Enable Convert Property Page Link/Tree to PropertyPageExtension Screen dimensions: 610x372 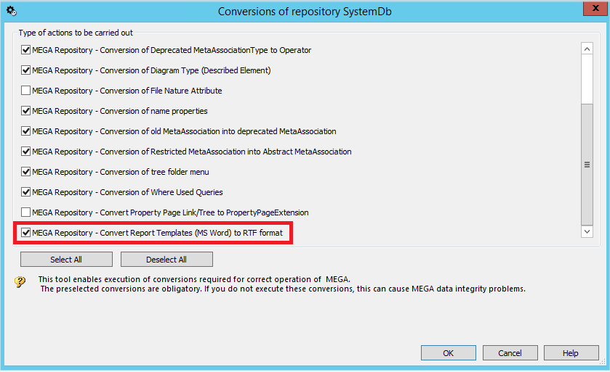pyautogui.click(x=26, y=212)
